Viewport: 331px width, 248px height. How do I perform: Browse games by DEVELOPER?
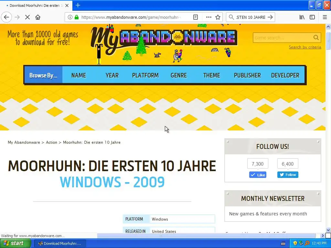click(x=285, y=75)
